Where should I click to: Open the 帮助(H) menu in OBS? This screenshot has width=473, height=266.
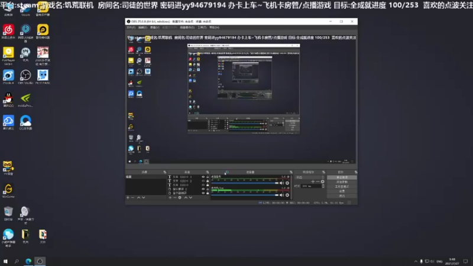(x=214, y=27)
